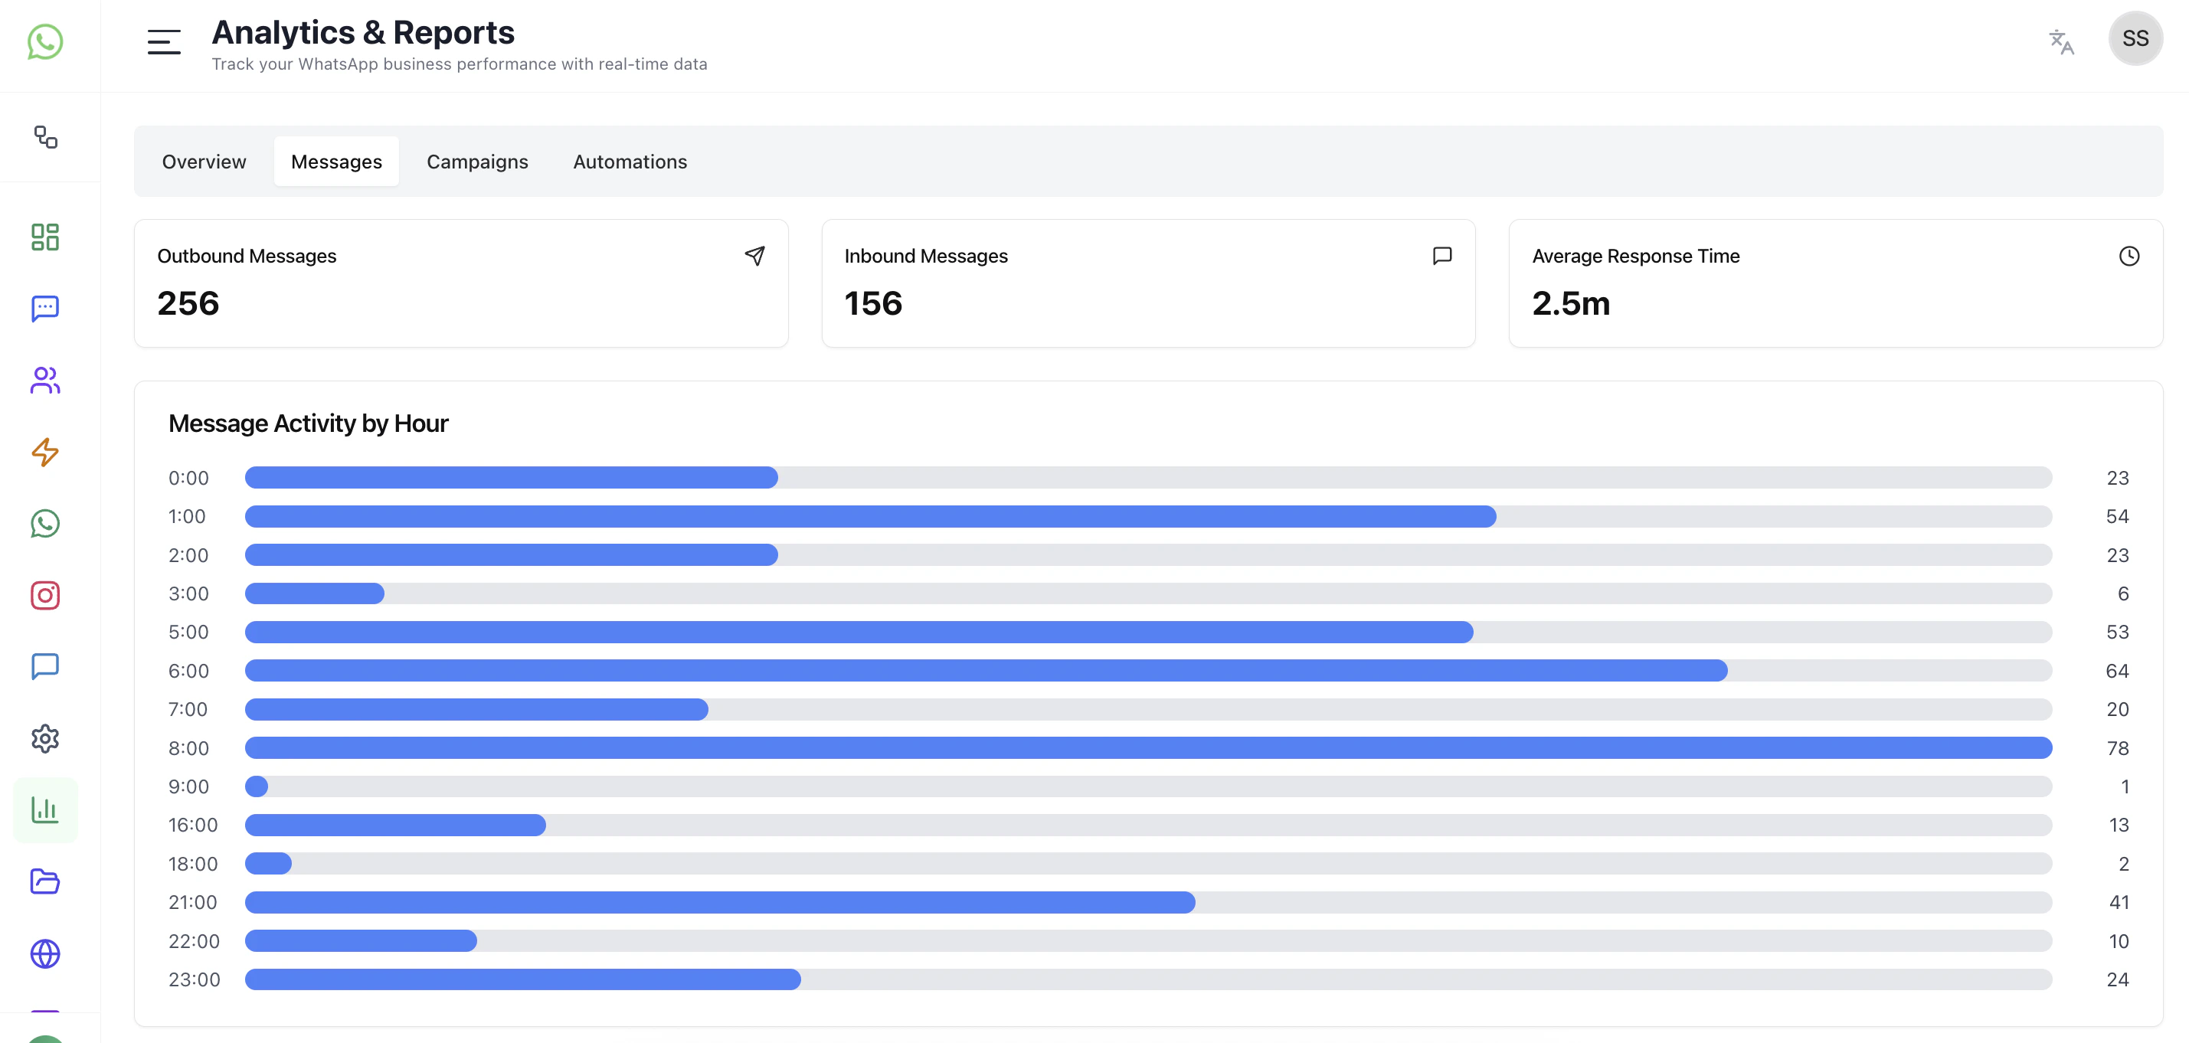Image resolution: width=2189 pixels, height=1043 pixels.
Task: Switch to the Overview tab
Action: [204, 162]
